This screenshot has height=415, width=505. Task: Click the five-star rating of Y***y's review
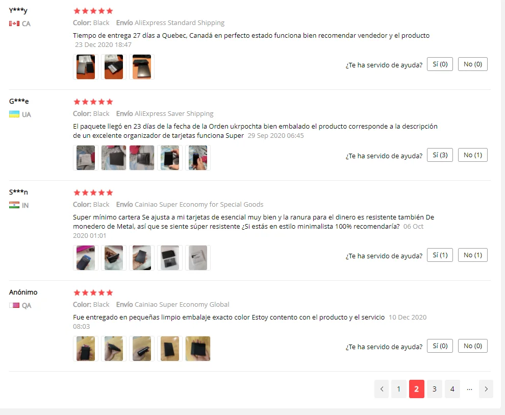93,11
